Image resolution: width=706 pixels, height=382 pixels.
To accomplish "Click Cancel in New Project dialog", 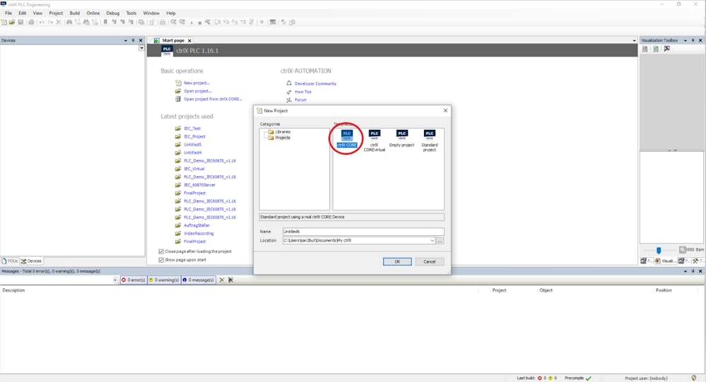I will click(x=430, y=261).
